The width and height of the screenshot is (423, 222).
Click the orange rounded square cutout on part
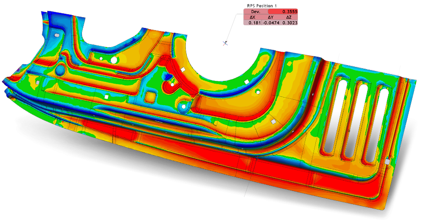(x=151, y=97)
